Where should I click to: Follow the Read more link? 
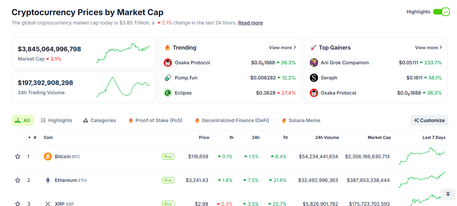pyautogui.click(x=250, y=23)
